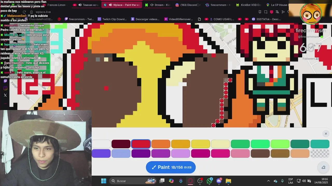332x186 pixels.
Task: Choose the gold color swatch
Action: tap(181, 144)
